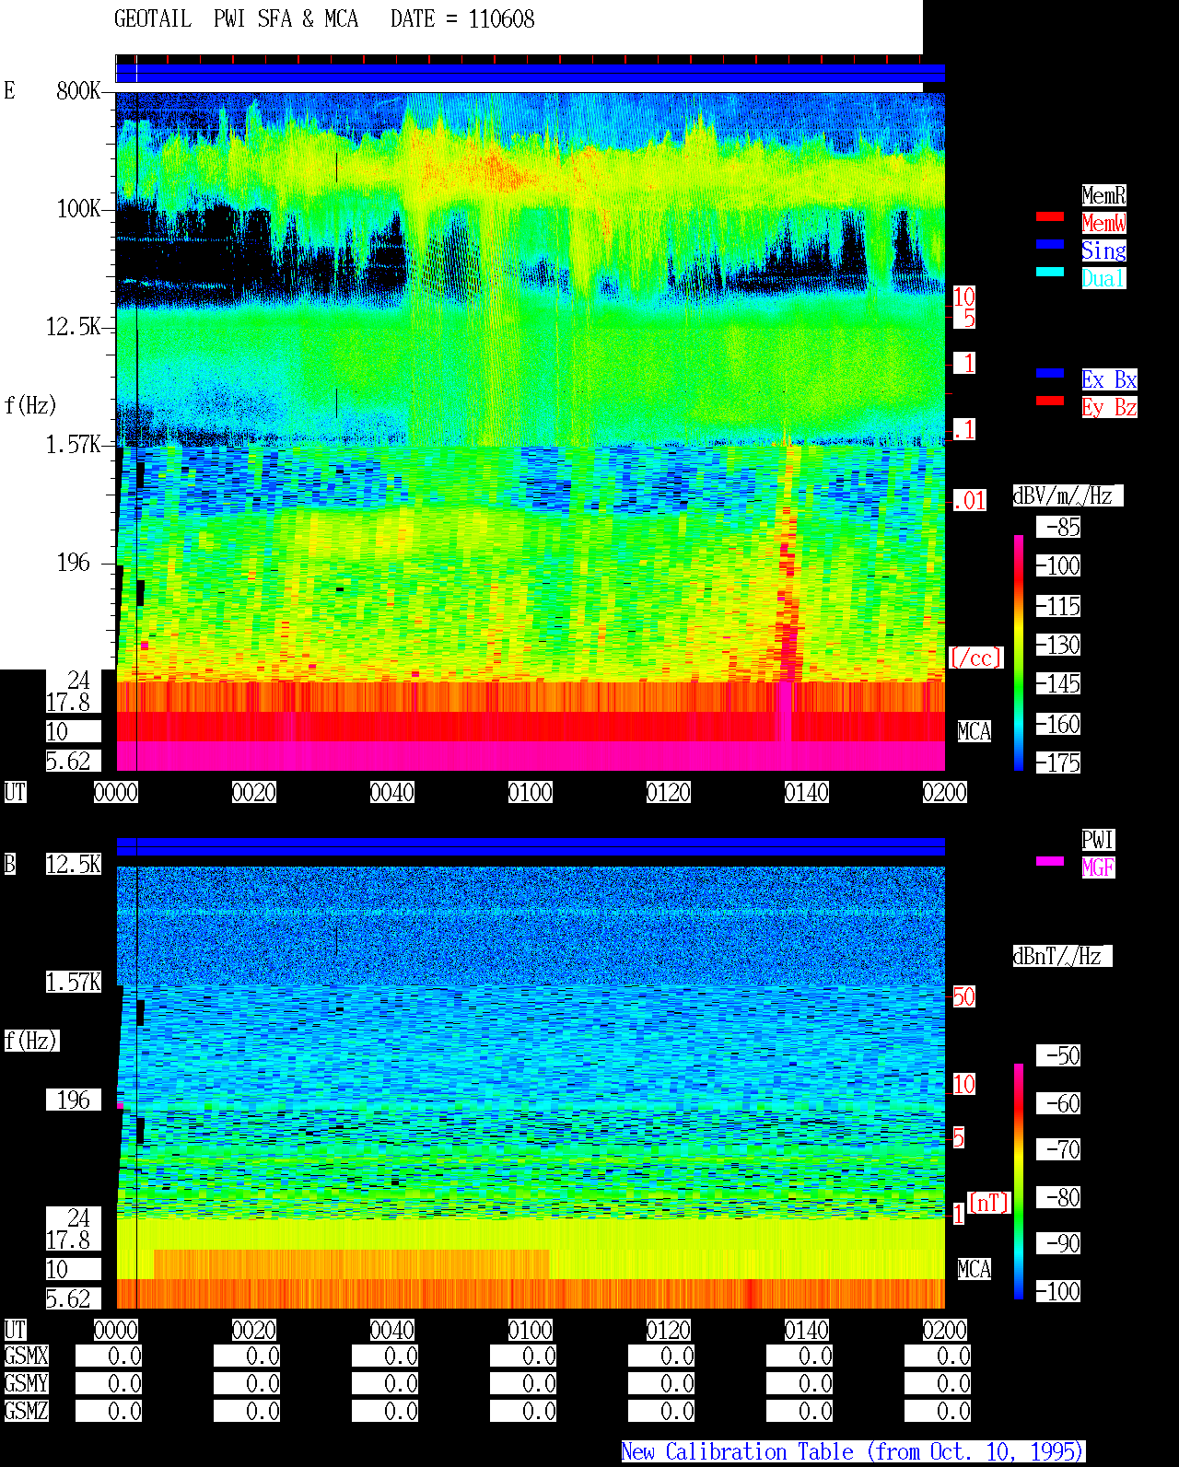Click the MemR legend label
This screenshot has width=1179, height=1467.
click(1103, 195)
